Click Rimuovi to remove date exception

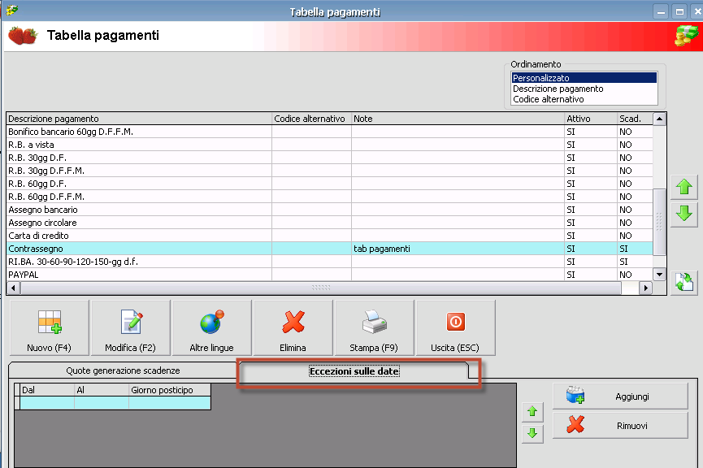tap(620, 426)
